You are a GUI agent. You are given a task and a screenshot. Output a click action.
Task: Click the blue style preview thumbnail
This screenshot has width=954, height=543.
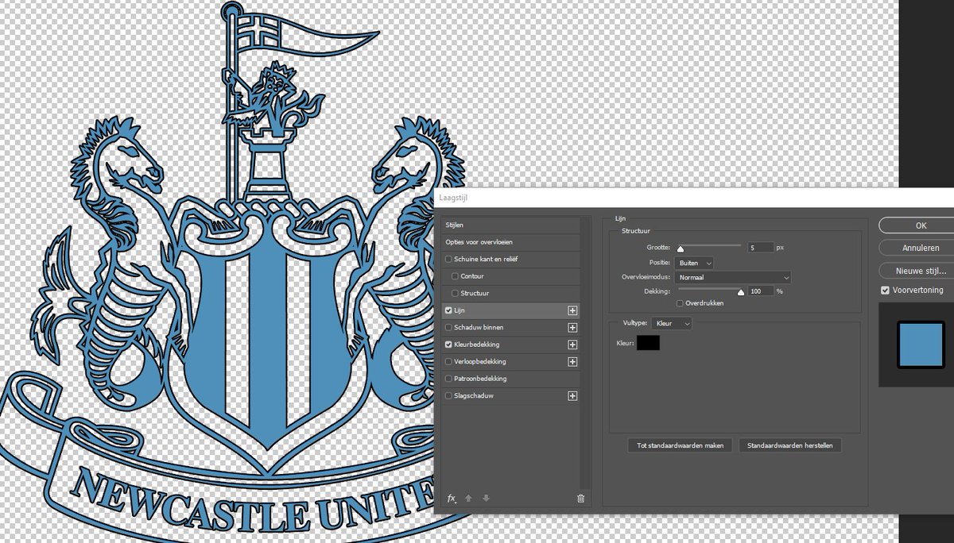[920, 344]
